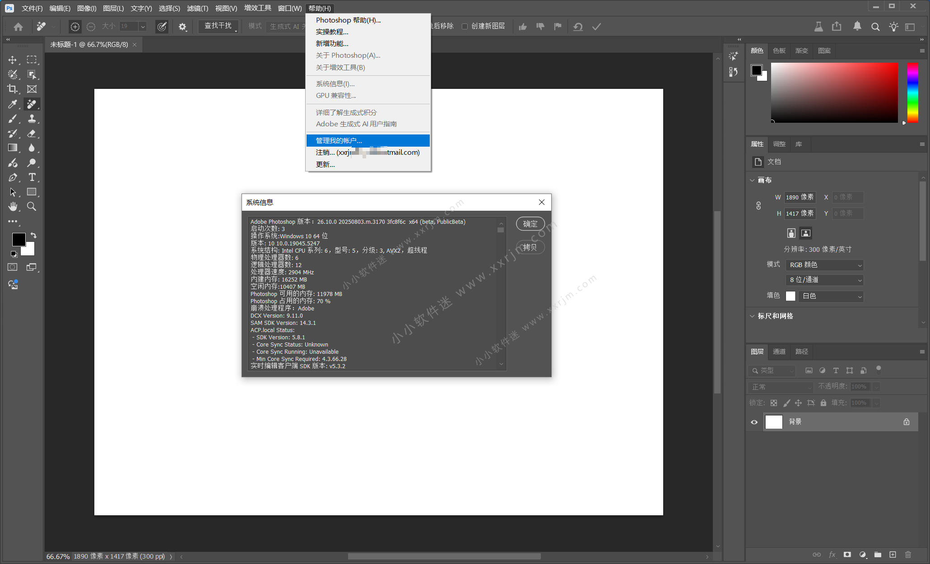
Task: Select the Blur tool
Action: pos(32,148)
